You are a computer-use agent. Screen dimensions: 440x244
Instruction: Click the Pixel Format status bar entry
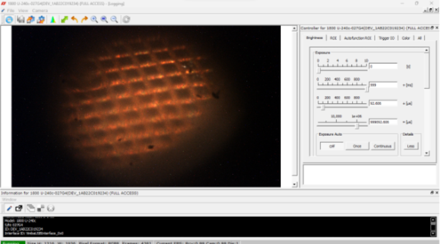tap(99, 243)
